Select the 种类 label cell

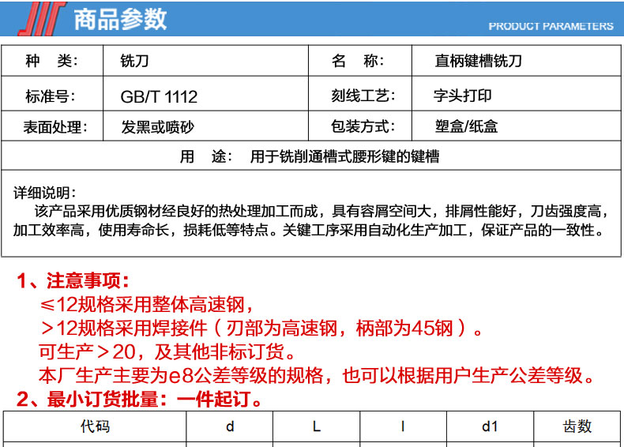click(51, 61)
